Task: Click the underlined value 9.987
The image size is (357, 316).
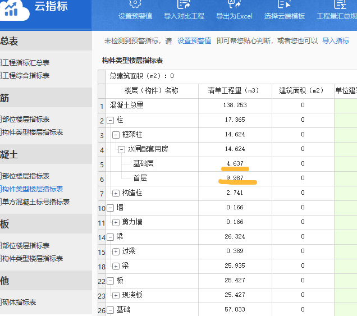Action: pyautogui.click(x=235, y=178)
